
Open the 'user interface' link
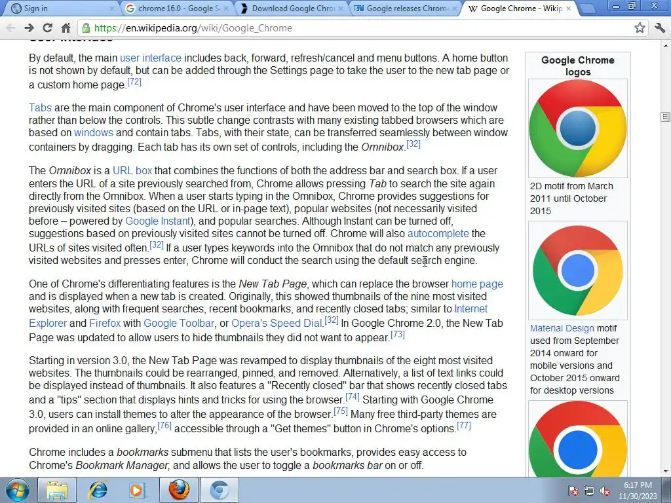(151, 58)
